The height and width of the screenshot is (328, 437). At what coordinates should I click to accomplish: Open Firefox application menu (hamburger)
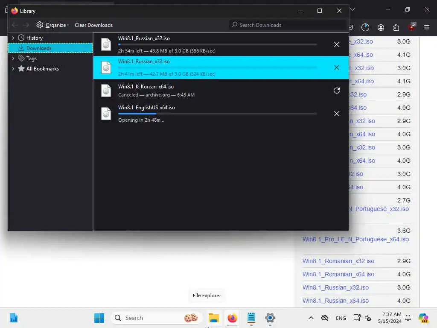click(427, 27)
